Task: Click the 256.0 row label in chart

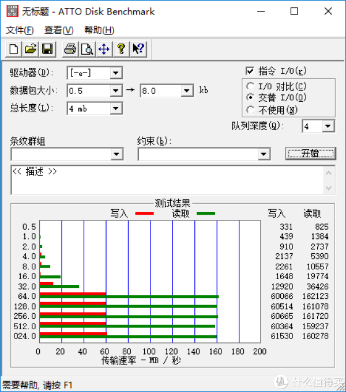Action: click(x=25, y=316)
